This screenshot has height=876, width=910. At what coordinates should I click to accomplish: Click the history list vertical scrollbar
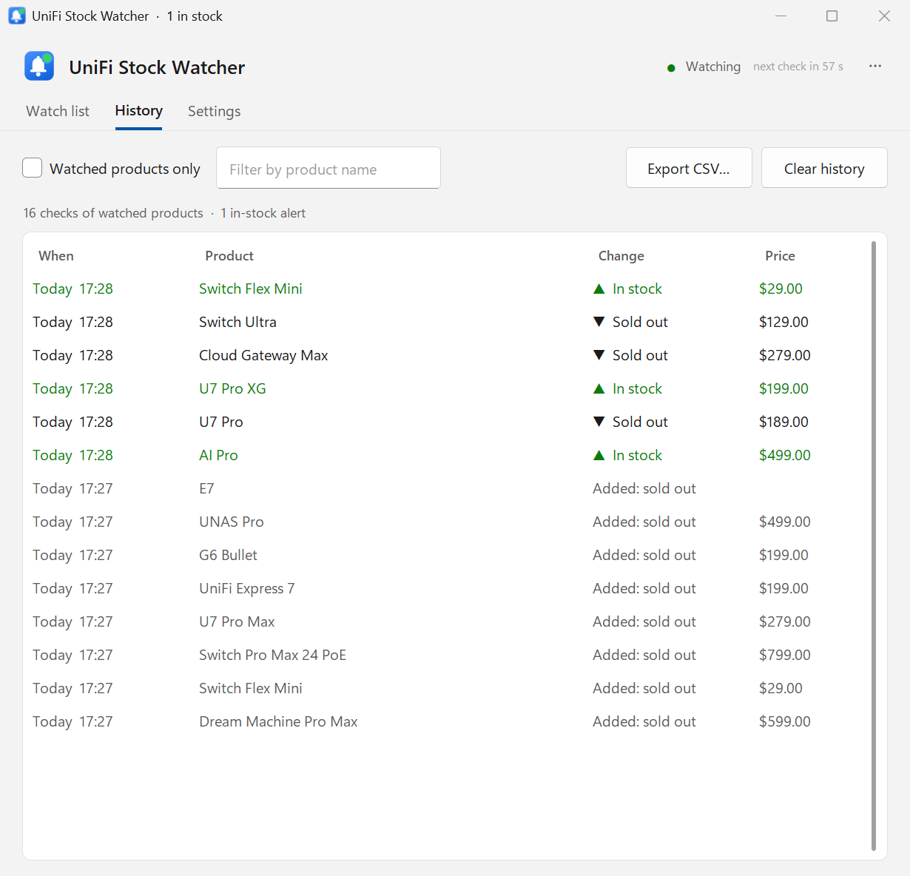coord(874,546)
